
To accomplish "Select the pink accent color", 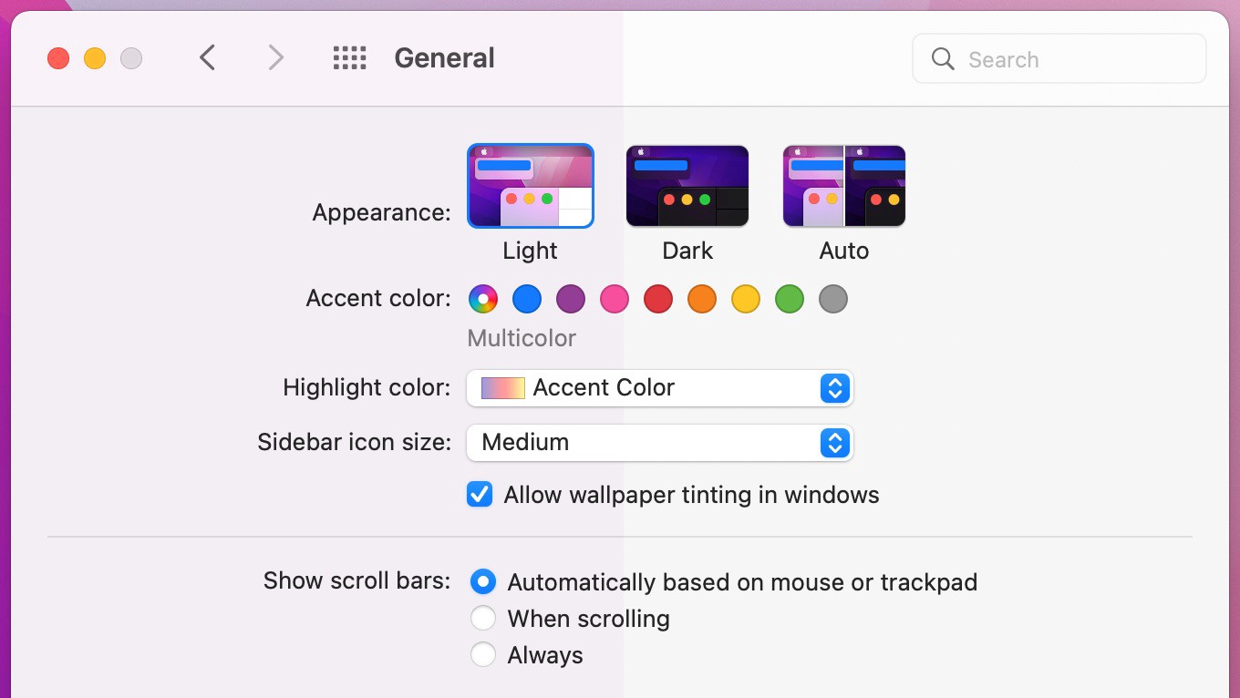I will (615, 299).
